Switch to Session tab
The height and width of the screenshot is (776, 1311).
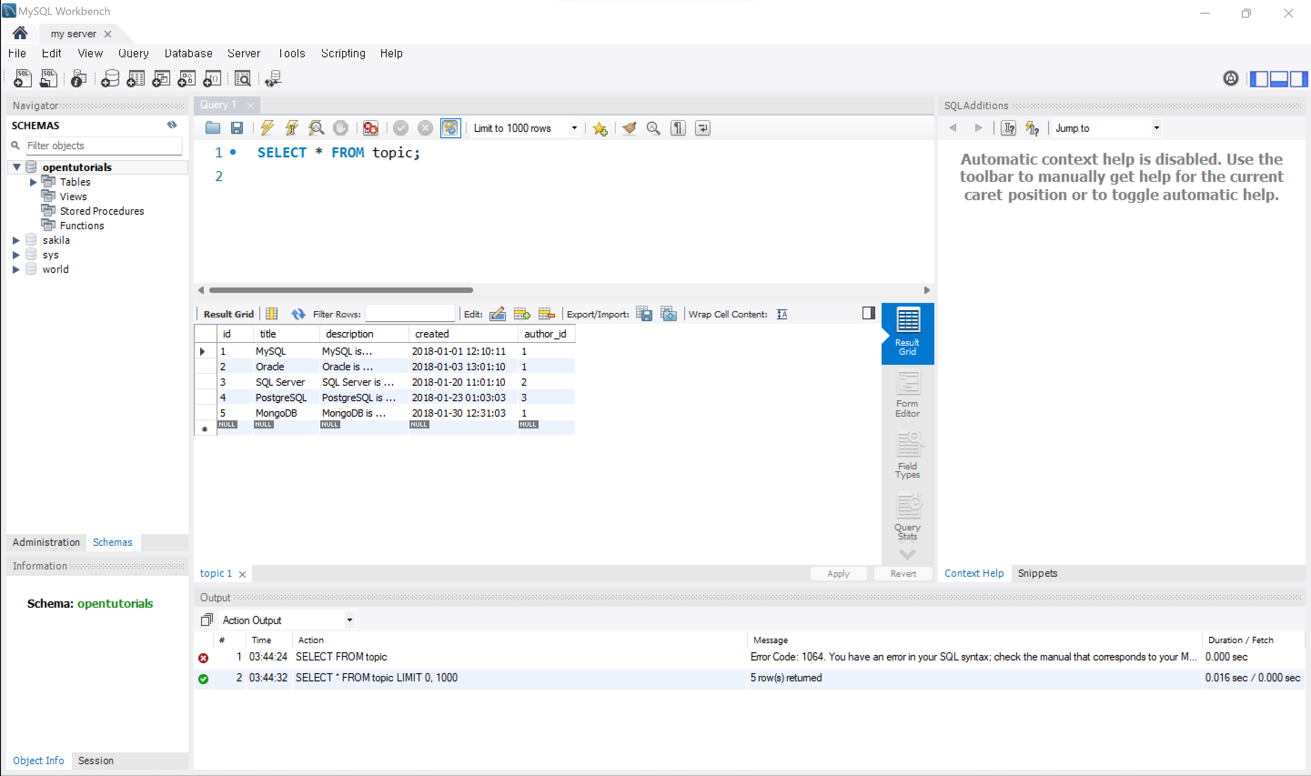point(96,761)
